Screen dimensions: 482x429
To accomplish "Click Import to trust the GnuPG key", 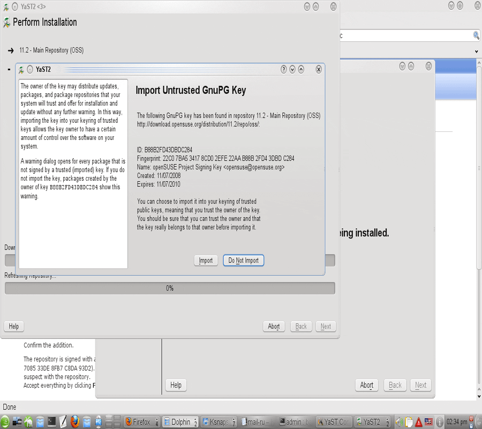I will click(206, 261).
